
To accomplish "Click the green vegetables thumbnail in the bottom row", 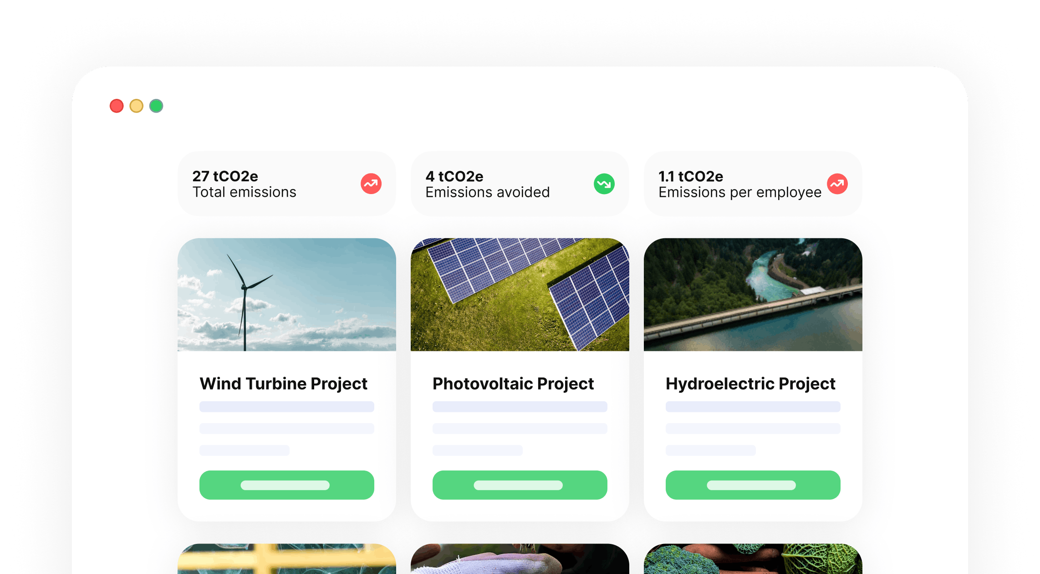I will 753,559.
